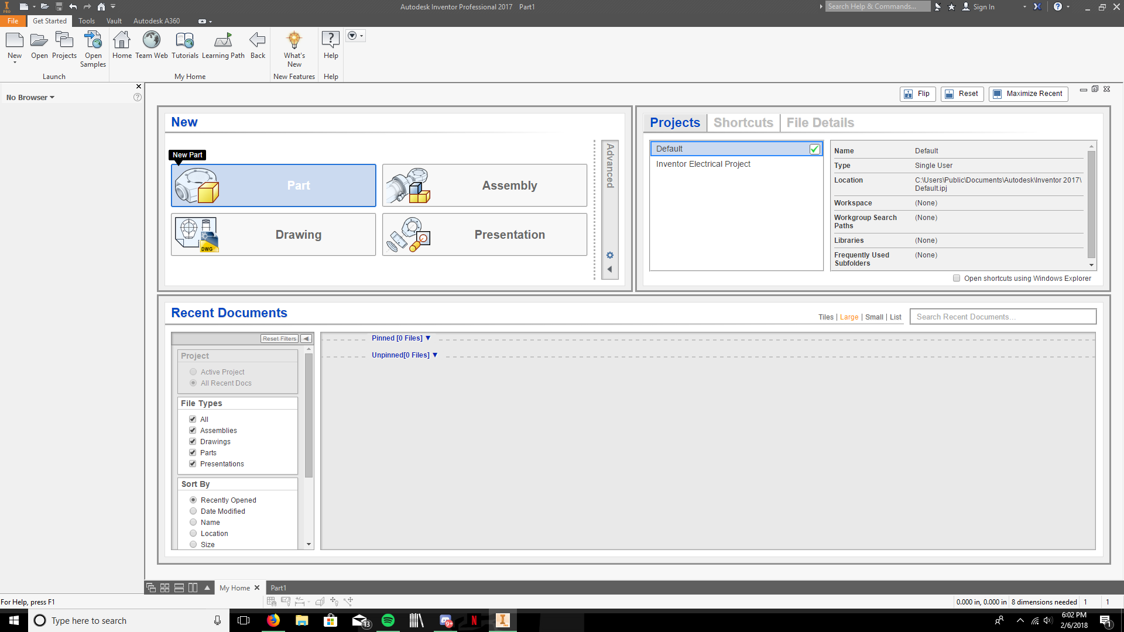The height and width of the screenshot is (632, 1124).
Task: Switch recent documents to Small view
Action: (x=874, y=317)
